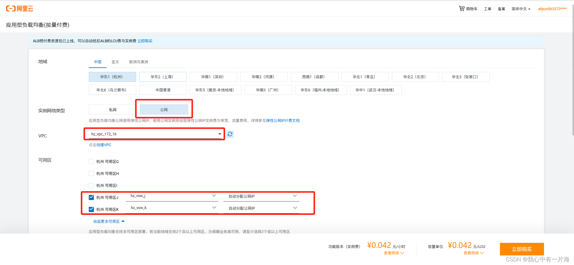Image resolution: width=574 pixels, height=265 pixels.
Task: Select region 华北2（北京）
Action: tap(415, 77)
